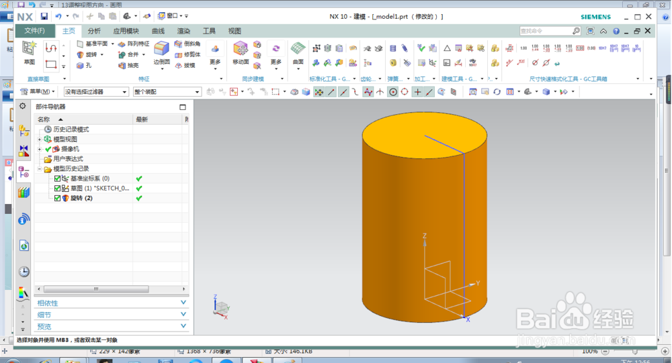The width and height of the screenshot is (672, 363).
Task: Open the reuse library sidebar tab
Action: pos(24,192)
